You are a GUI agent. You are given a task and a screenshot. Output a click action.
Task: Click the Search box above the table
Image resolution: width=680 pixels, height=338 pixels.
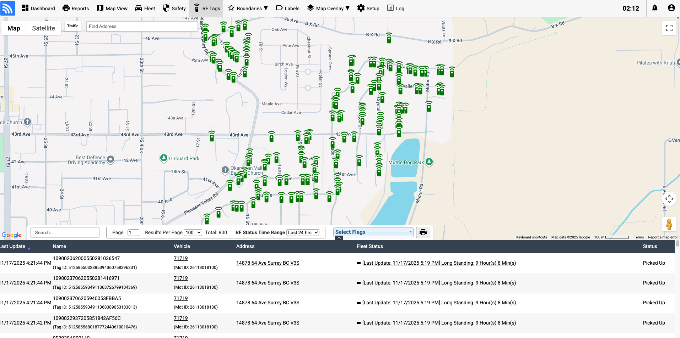pyautogui.click(x=65, y=232)
